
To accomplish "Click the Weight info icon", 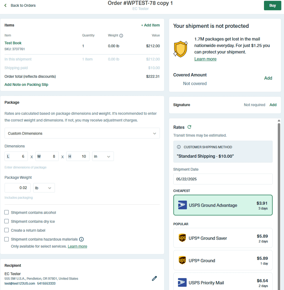I will (121, 36).
